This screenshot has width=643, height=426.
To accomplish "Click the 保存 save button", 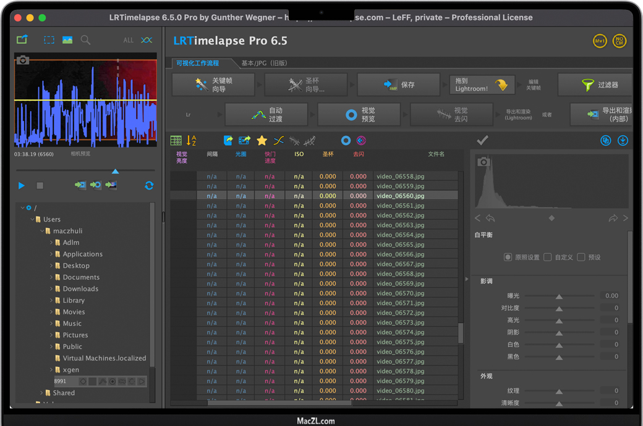I will [x=398, y=85].
